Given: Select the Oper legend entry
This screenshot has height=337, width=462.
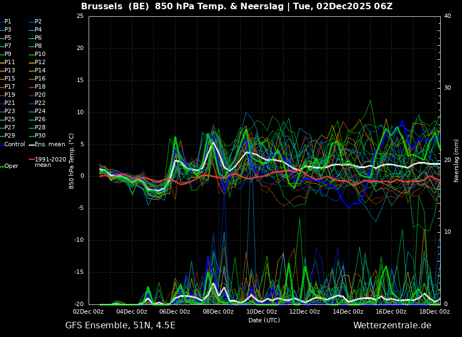Looking at the screenshot, I should tap(11, 166).
